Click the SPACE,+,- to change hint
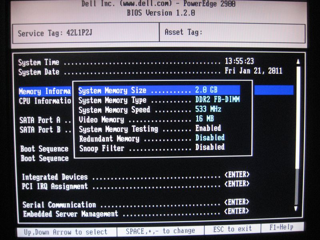320x240 pixels. pos(160,231)
